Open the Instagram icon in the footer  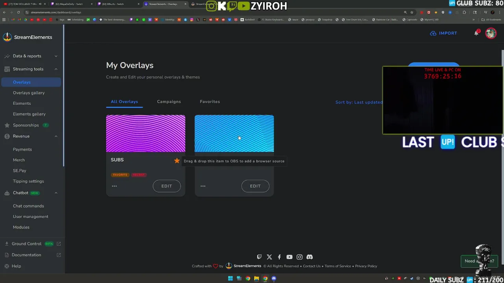tap(300, 257)
